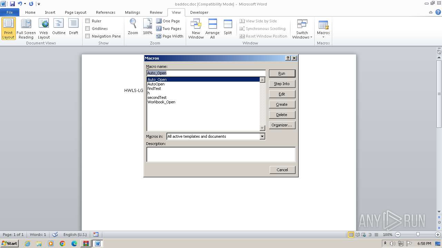
Task: Open the macro Organizer
Action: point(282,125)
